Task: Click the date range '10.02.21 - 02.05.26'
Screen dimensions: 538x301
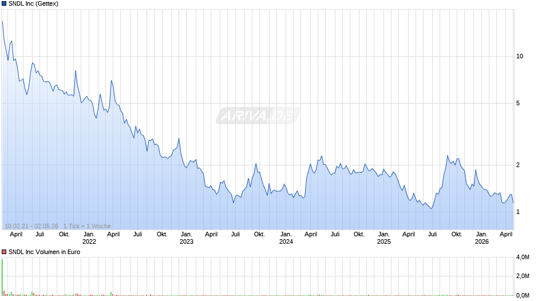Action: coord(31,226)
